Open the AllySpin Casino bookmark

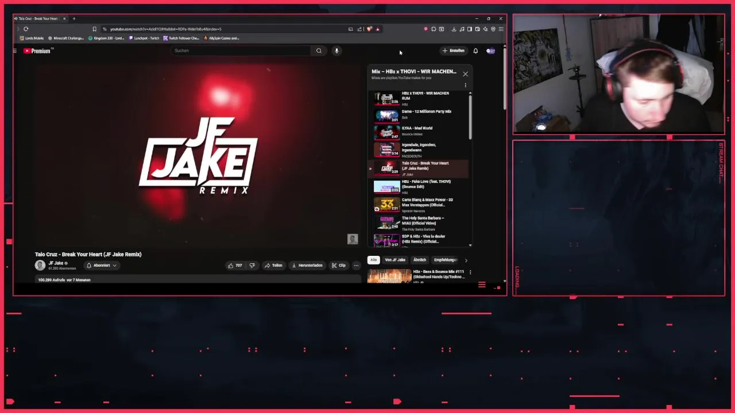click(x=221, y=38)
